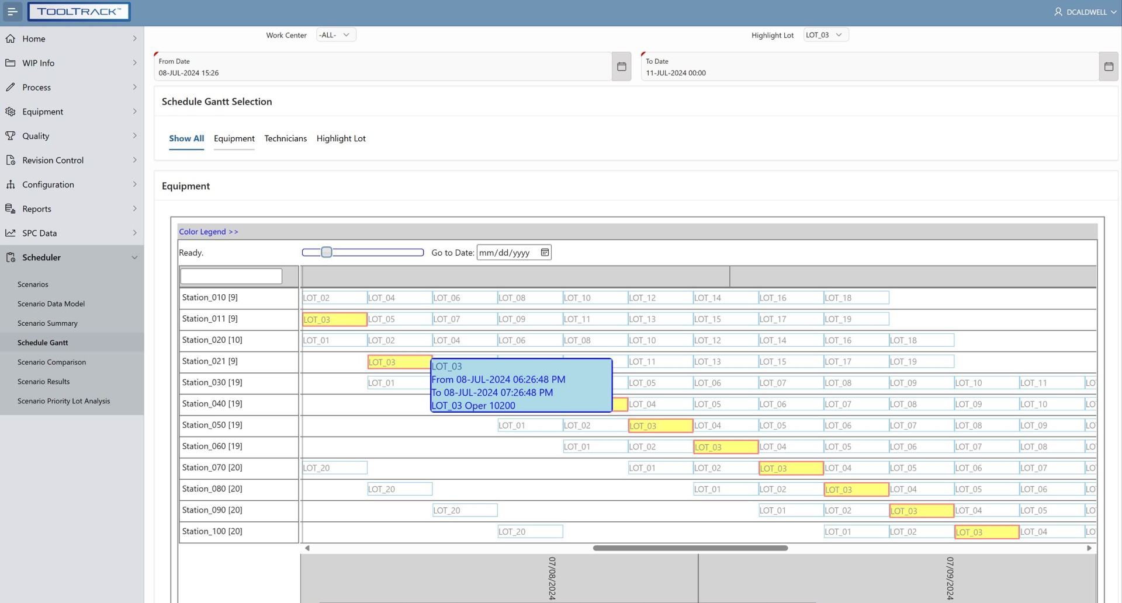The width and height of the screenshot is (1122, 603).
Task: Click the Gantt station filter text box
Action: 231,276
